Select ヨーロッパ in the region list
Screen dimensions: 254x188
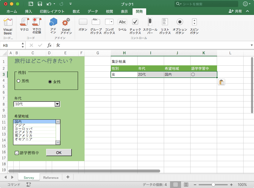35,129
